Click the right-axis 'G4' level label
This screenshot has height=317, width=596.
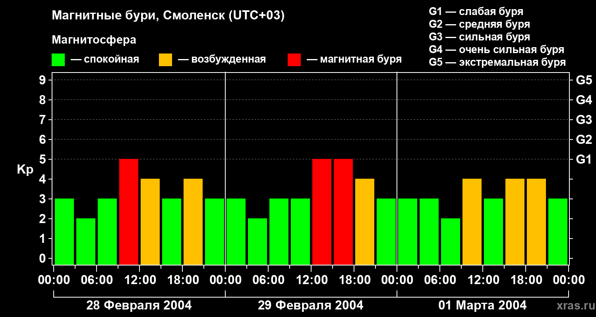(584, 100)
